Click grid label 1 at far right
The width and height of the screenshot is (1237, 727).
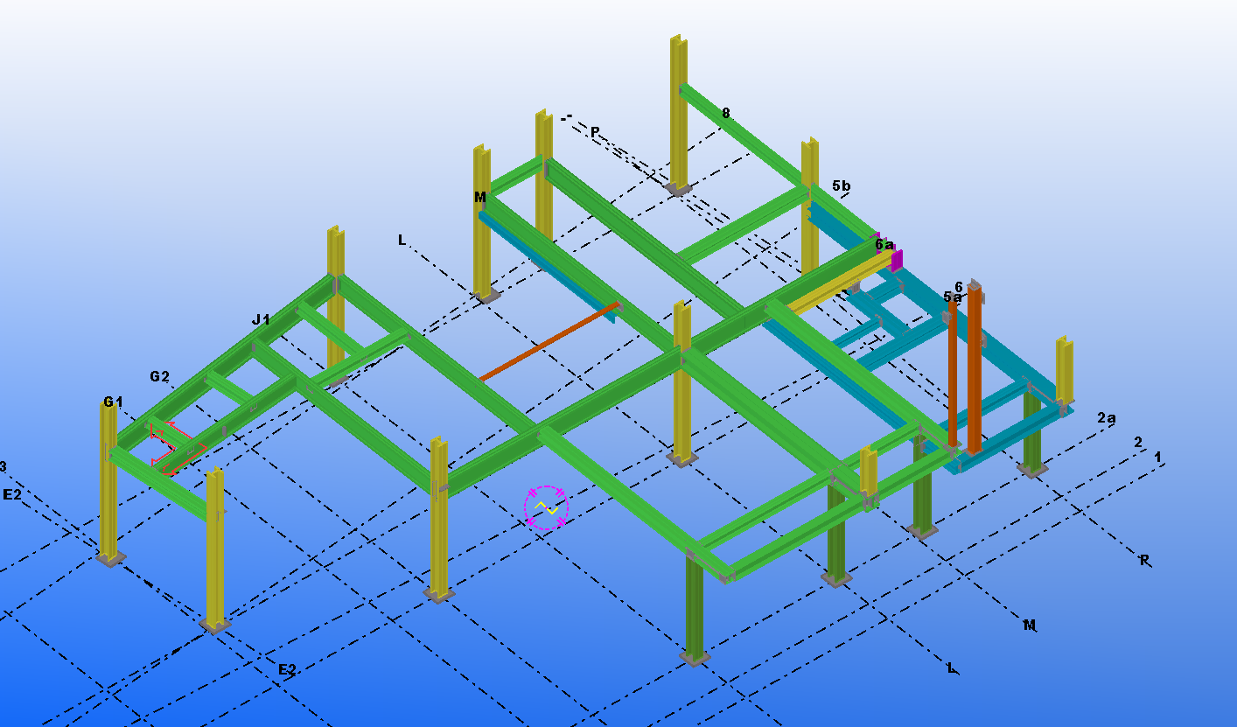[x=1158, y=457]
